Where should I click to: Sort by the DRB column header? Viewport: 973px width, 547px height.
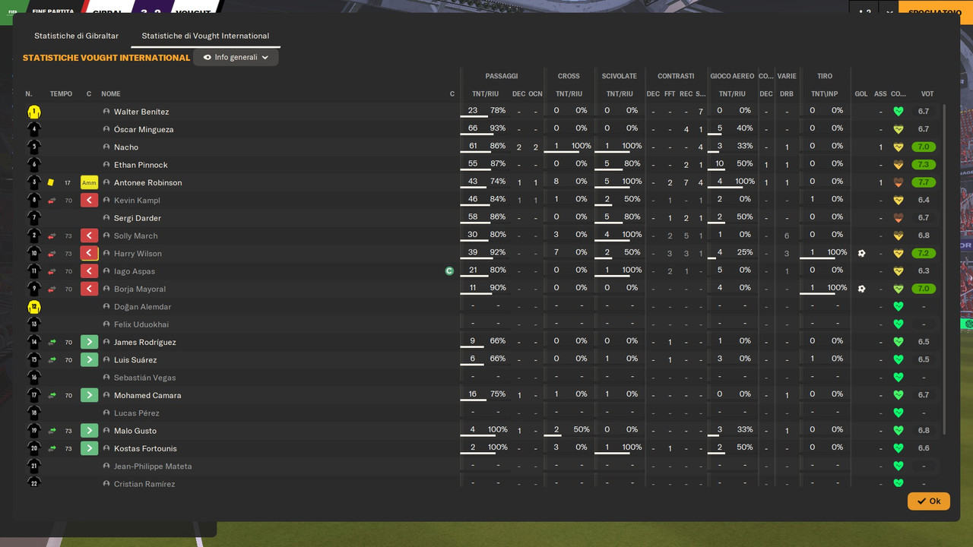pyautogui.click(x=787, y=94)
